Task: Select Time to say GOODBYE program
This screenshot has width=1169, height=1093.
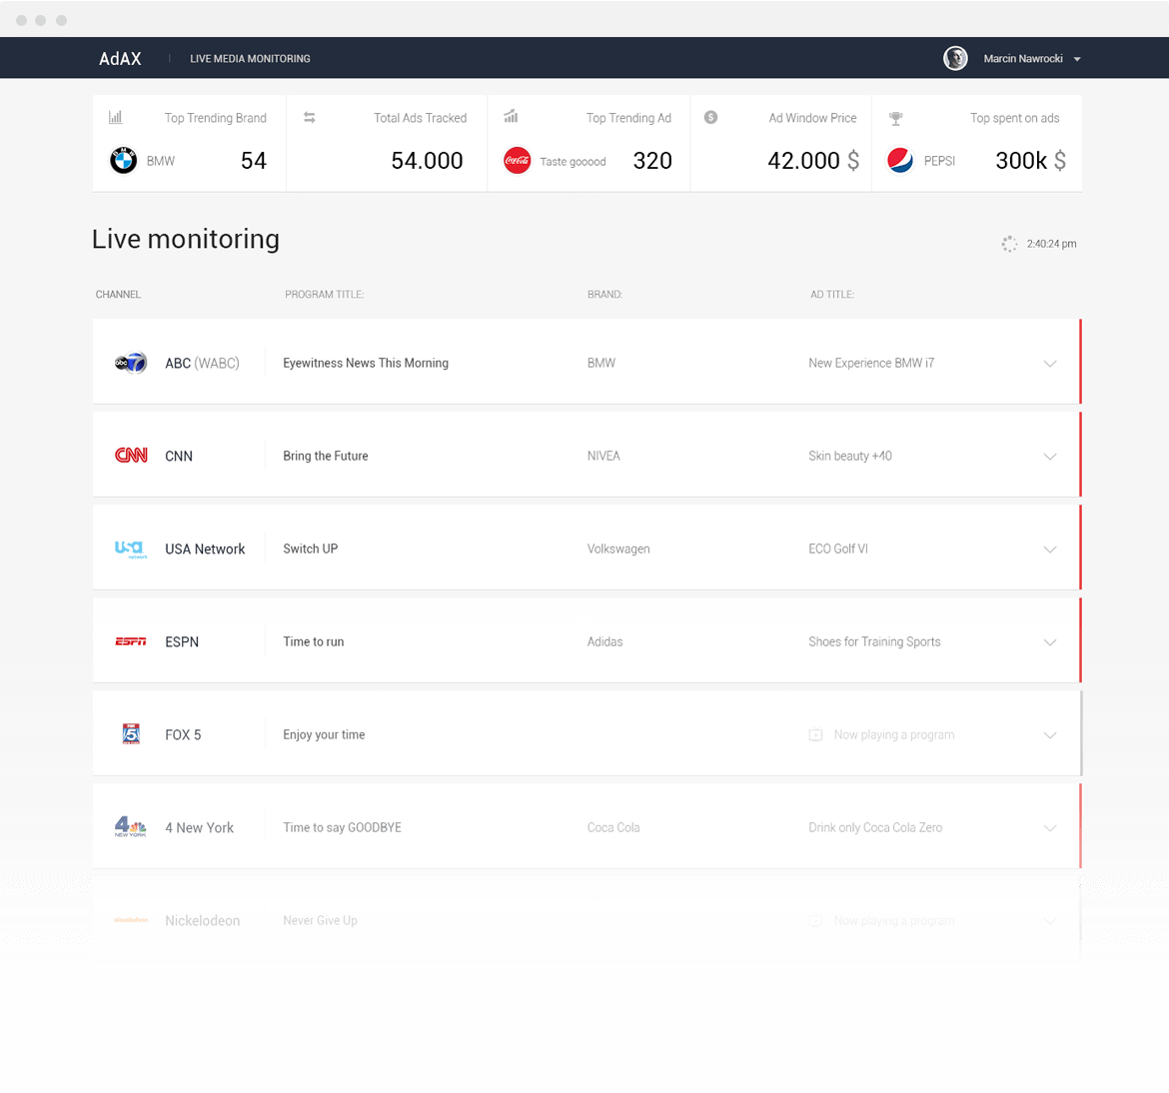Action: [342, 827]
